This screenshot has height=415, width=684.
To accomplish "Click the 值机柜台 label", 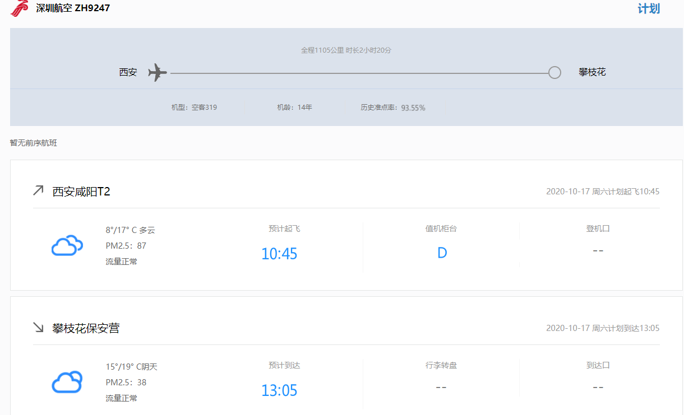I will [x=441, y=229].
